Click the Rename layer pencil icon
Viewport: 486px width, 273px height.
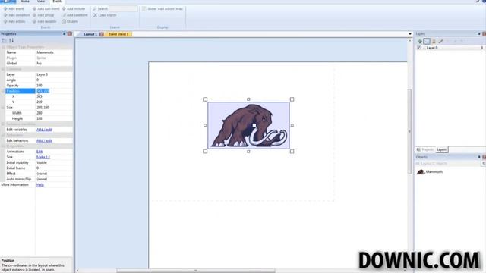pyautogui.click(x=440, y=41)
